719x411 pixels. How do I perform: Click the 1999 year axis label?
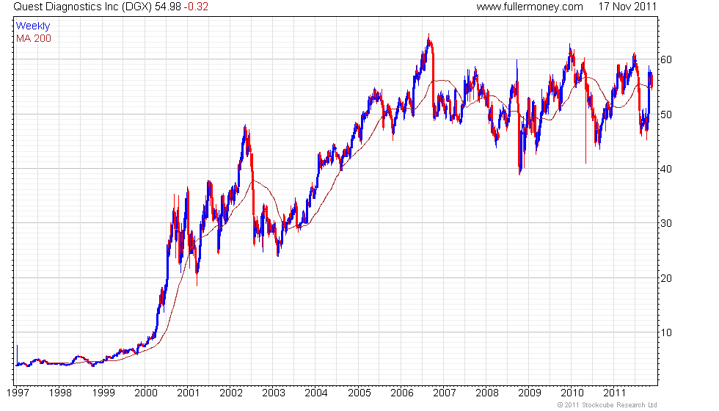pyautogui.click(x=103, y=393)
